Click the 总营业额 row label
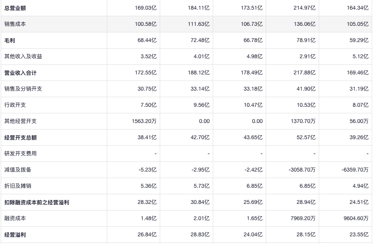 click(x=15, y=8)
